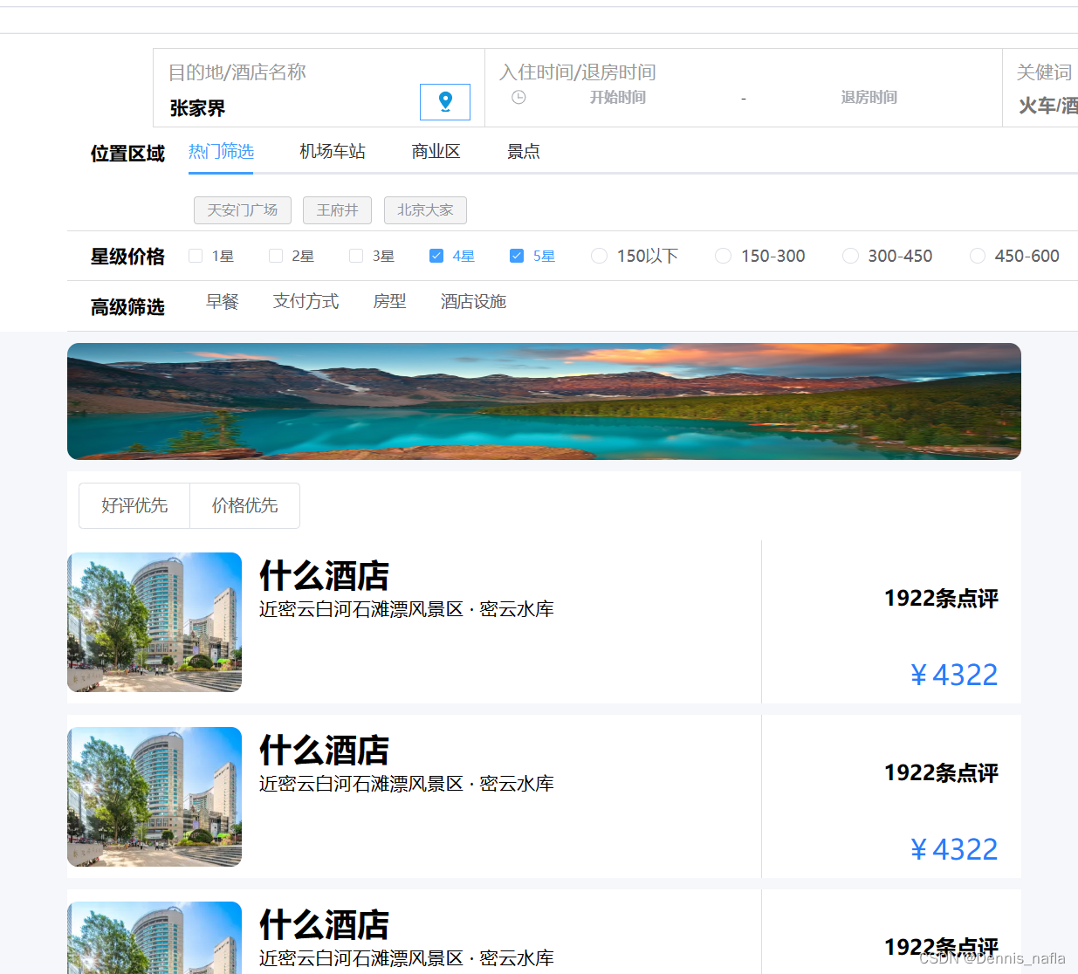Click the 早餐 advanced filter option
Screen dimensions: 1078x974
[x=223, y=301]
